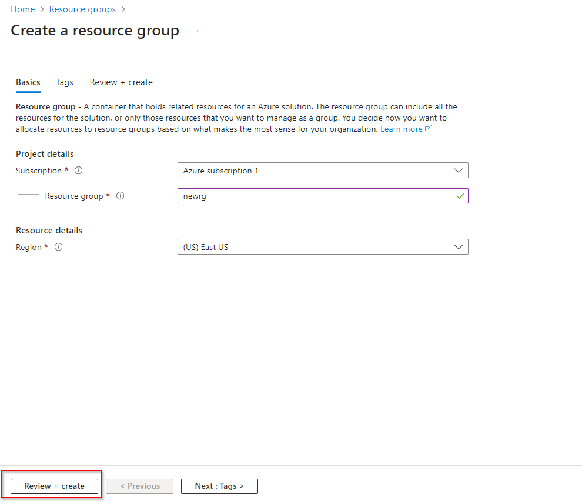Click the green validation checkmark in newrg field
This screenshot has width=582, height=504.
pyautogui.click(x=460, y=196)
